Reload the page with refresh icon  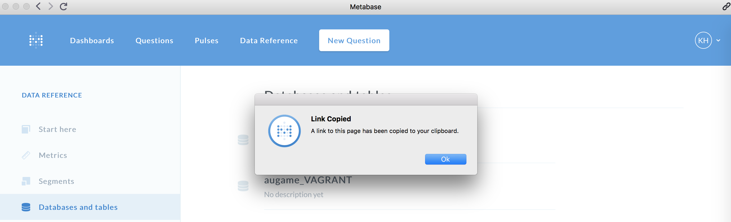coord(64,6)
